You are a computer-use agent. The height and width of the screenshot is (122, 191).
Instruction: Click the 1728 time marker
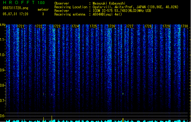[x=148, y=26]
